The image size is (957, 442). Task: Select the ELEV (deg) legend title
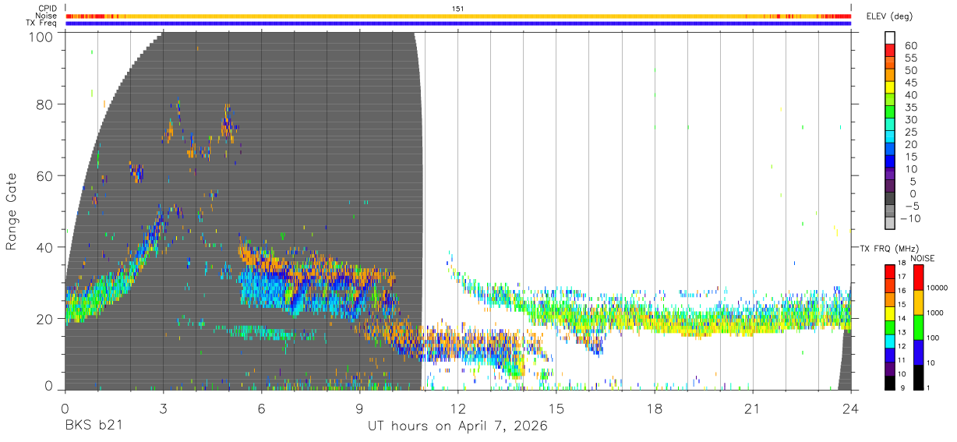click(890, 16)
